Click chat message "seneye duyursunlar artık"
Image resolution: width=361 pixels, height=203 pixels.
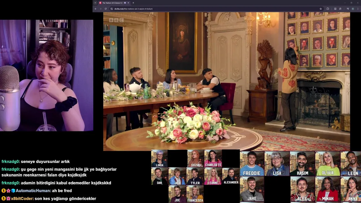point(45,162)
